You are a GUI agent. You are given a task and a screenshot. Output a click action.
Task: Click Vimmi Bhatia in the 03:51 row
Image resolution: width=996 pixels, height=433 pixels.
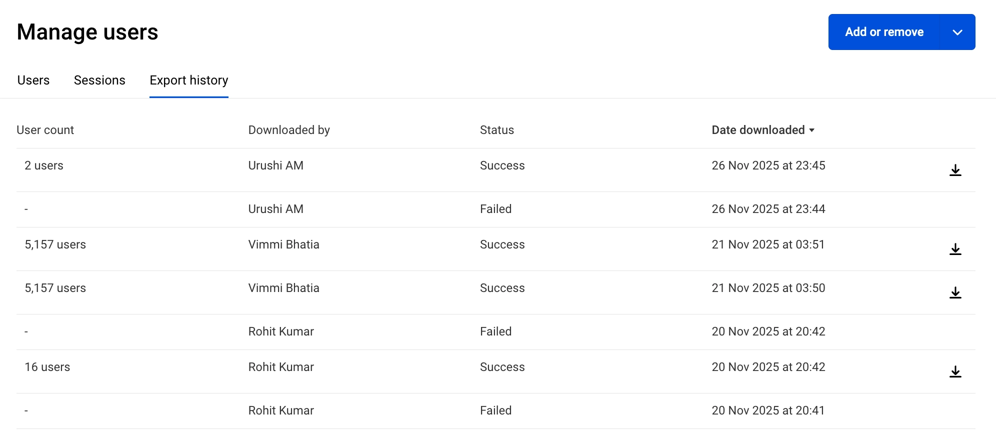point(283,244)
